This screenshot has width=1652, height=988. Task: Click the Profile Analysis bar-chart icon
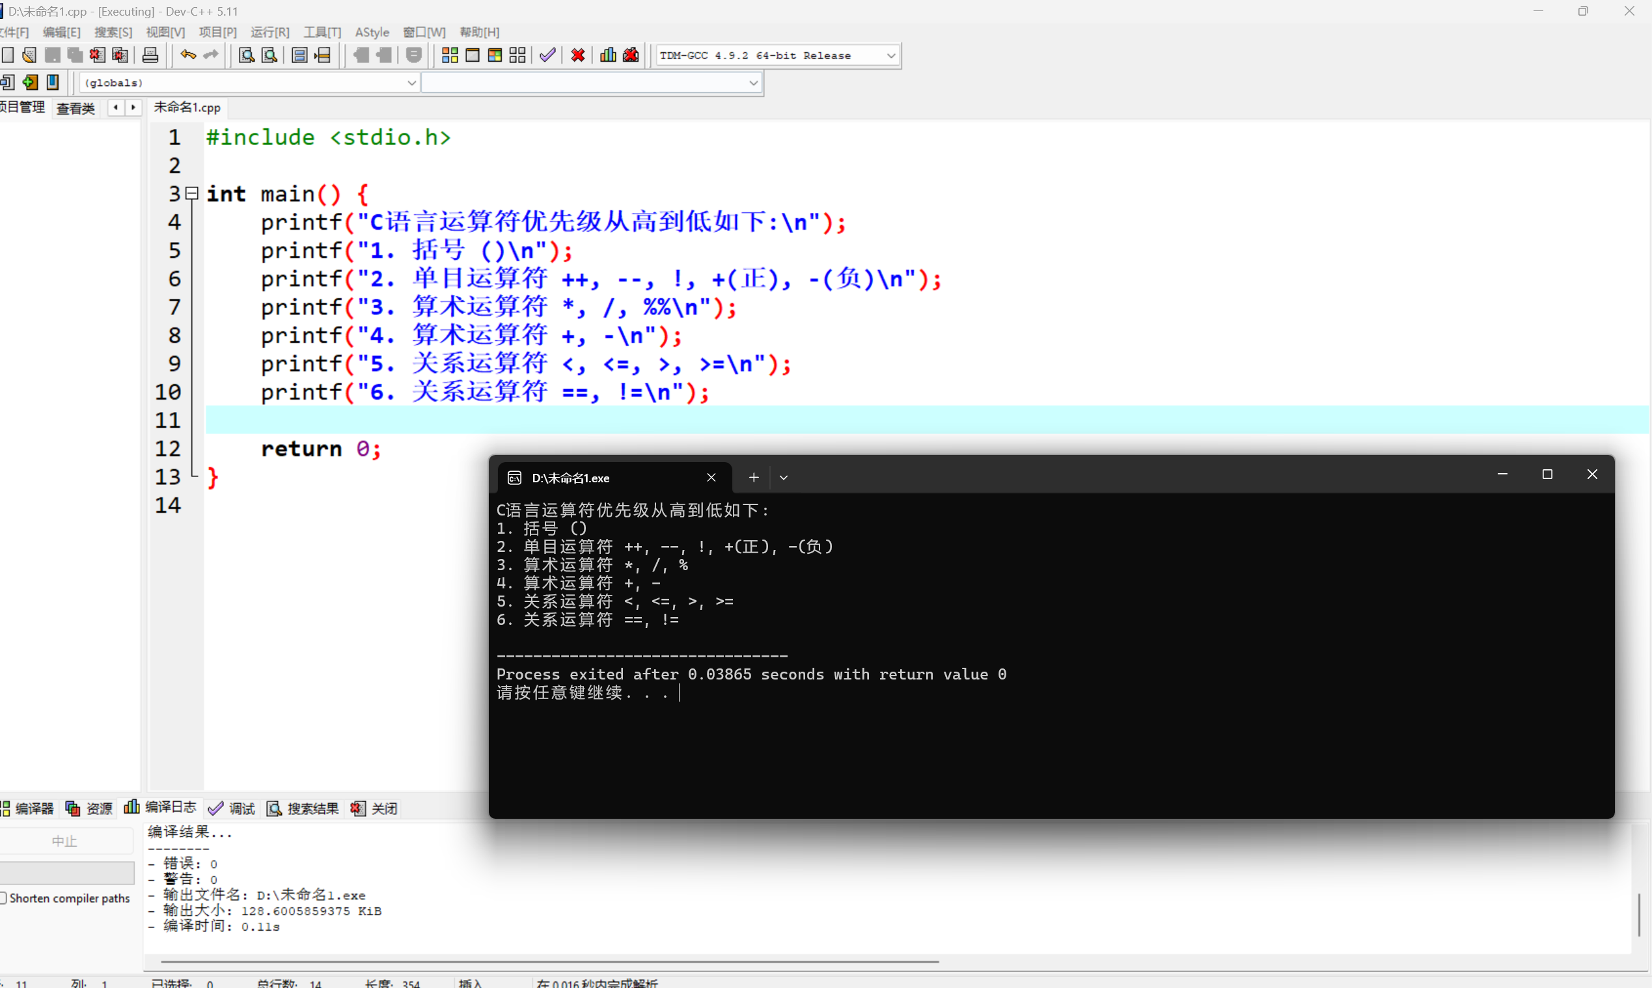pos(608,55)
